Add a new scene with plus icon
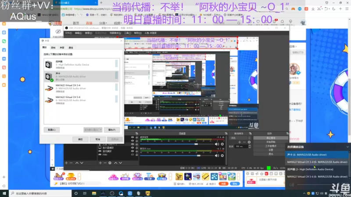This screenshot has width=351, height=197. 66,163
